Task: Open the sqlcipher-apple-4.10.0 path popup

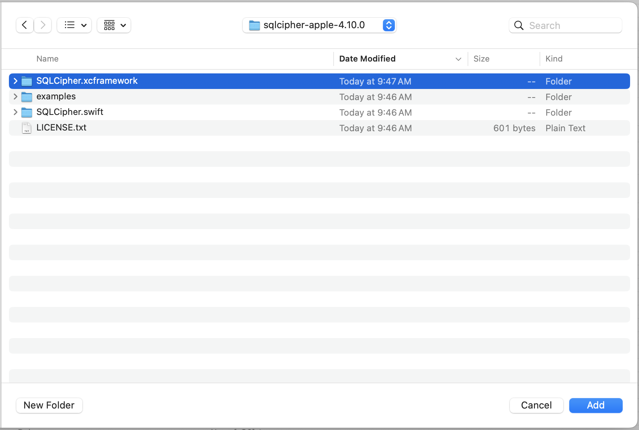Action: coord(319,25)
